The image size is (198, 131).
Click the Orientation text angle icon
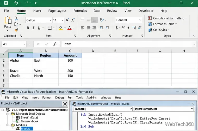click(x=102, y=20)
